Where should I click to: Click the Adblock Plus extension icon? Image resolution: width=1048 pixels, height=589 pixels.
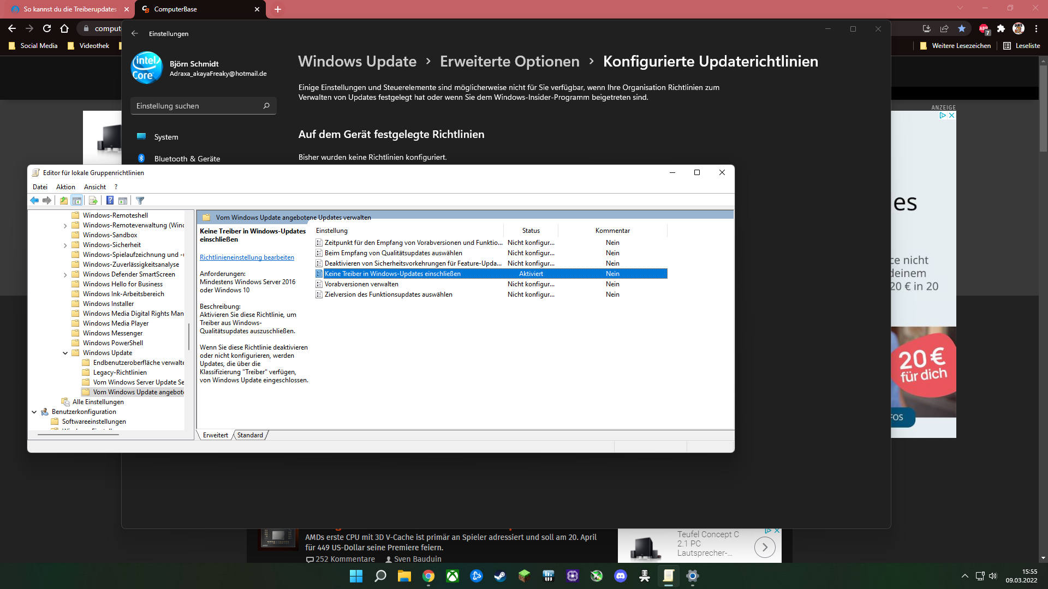pyautogui.click(x=984, y=29)
